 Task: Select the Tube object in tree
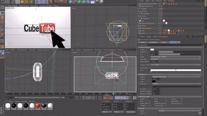tap(143, 31)
